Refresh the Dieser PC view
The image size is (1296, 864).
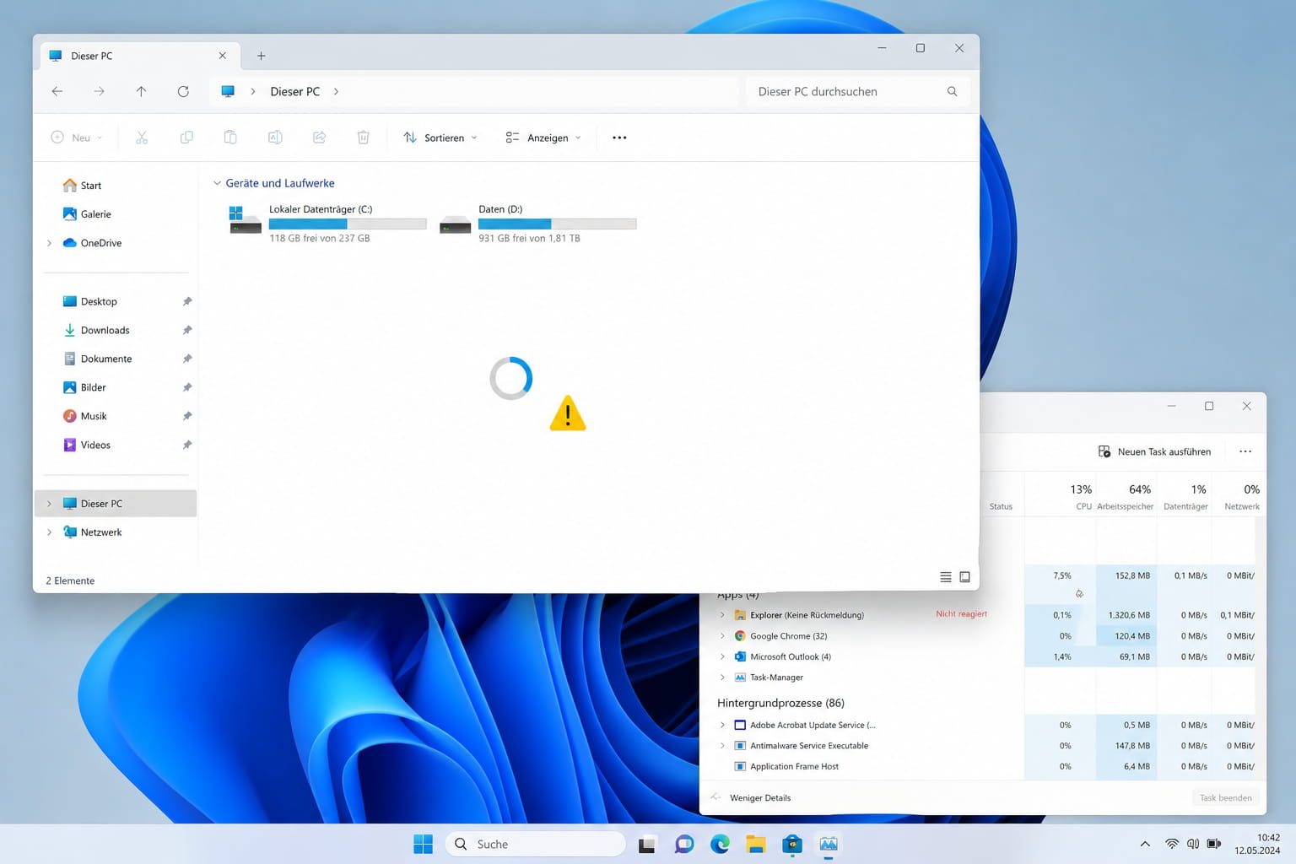coord(183,91)
